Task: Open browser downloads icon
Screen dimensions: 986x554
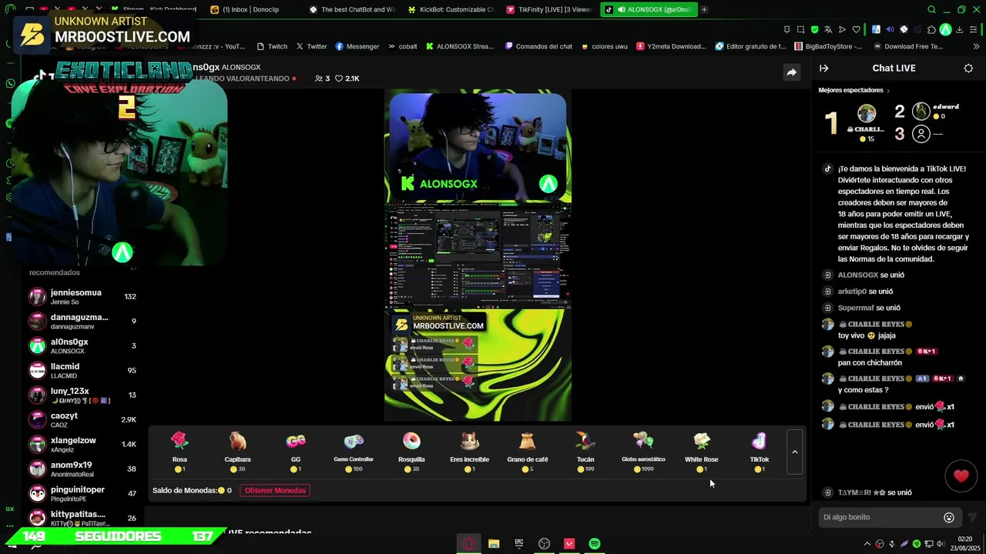Action: click(961, 29)
